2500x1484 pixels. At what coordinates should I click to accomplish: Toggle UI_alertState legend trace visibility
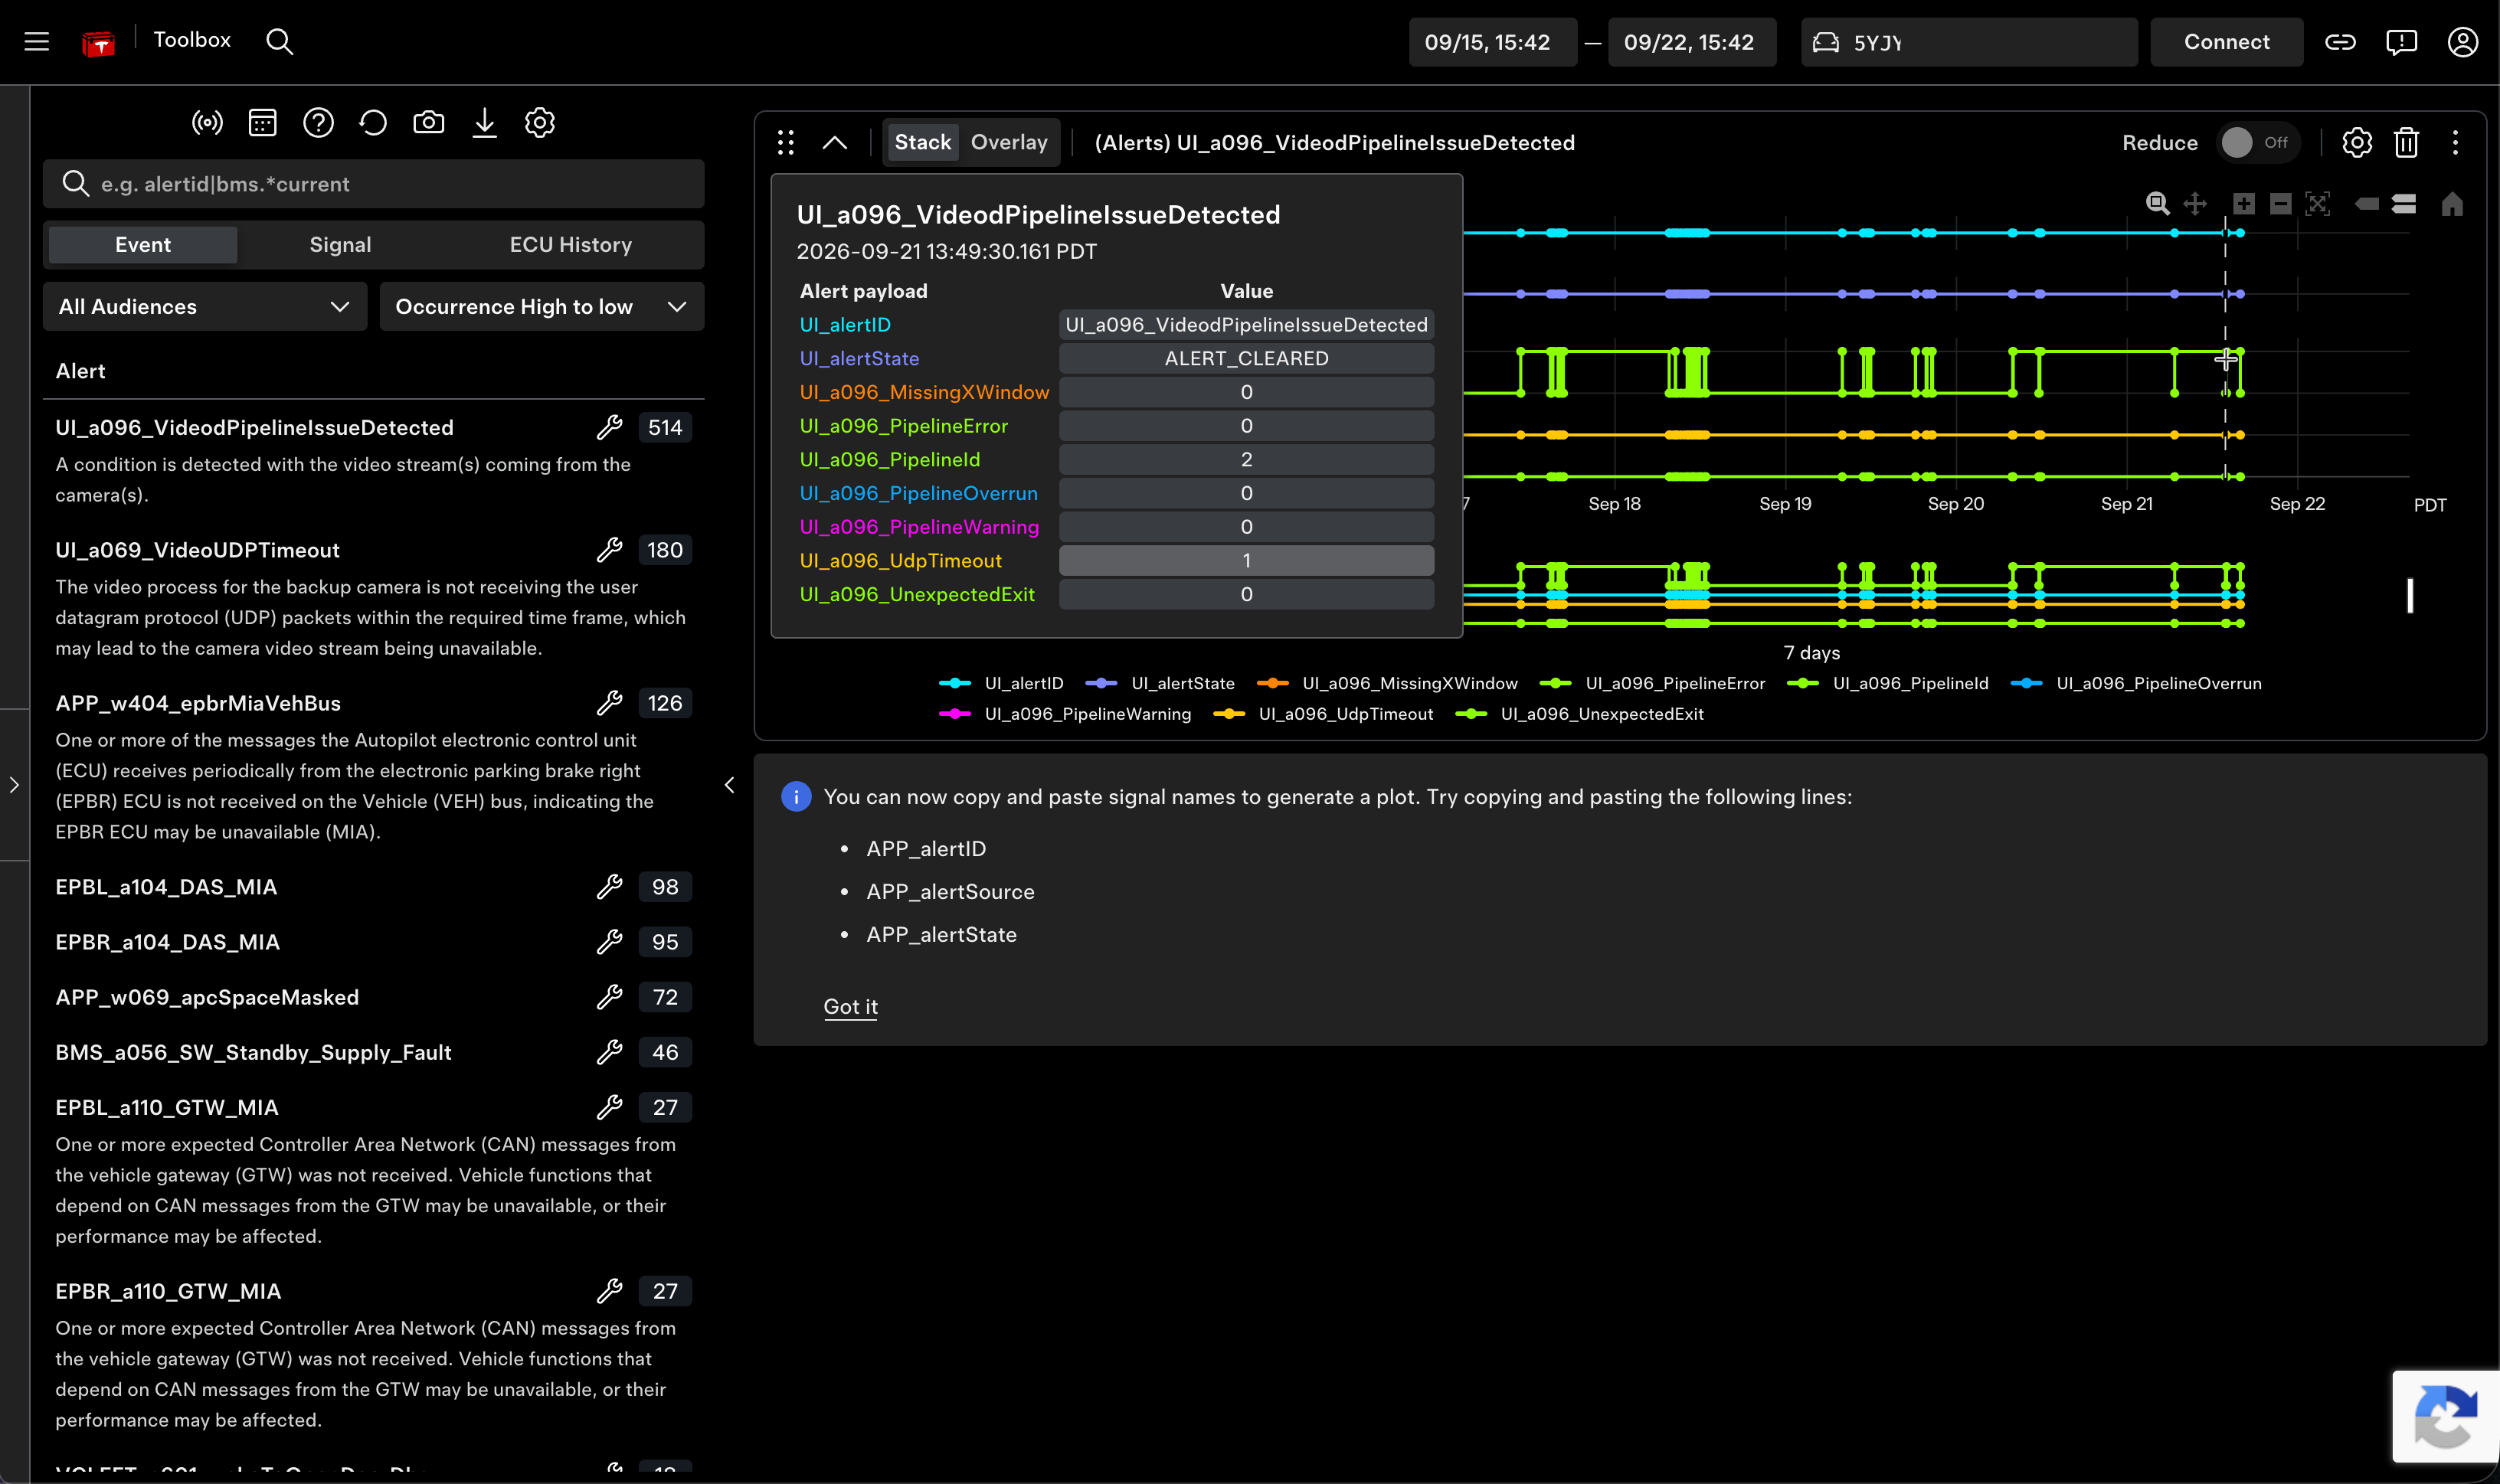1160,684
